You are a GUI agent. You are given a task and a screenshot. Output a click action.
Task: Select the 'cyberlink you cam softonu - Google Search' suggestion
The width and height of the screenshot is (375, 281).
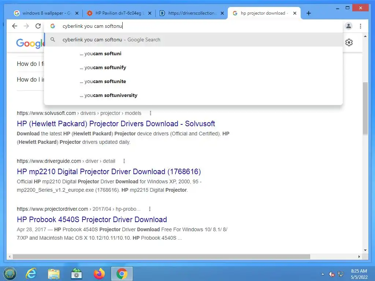coord(193,40)
